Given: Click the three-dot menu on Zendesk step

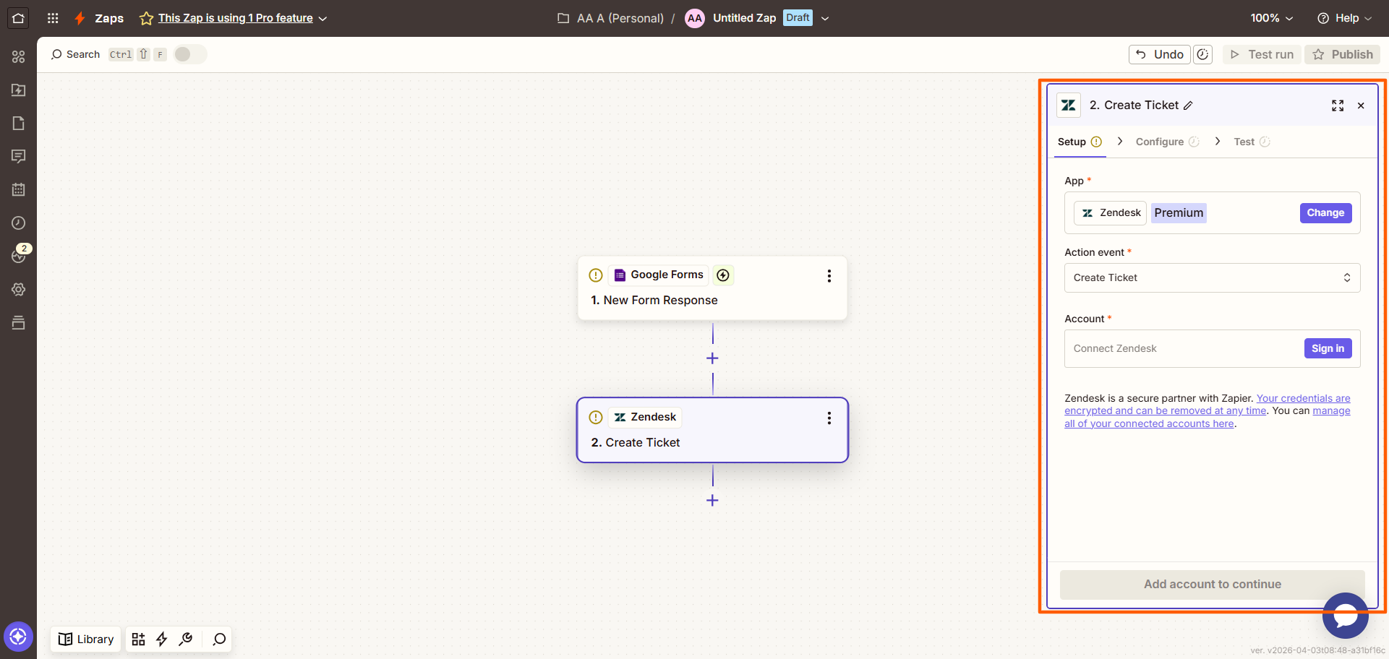Looking at the screenshot, I should 829,418.
